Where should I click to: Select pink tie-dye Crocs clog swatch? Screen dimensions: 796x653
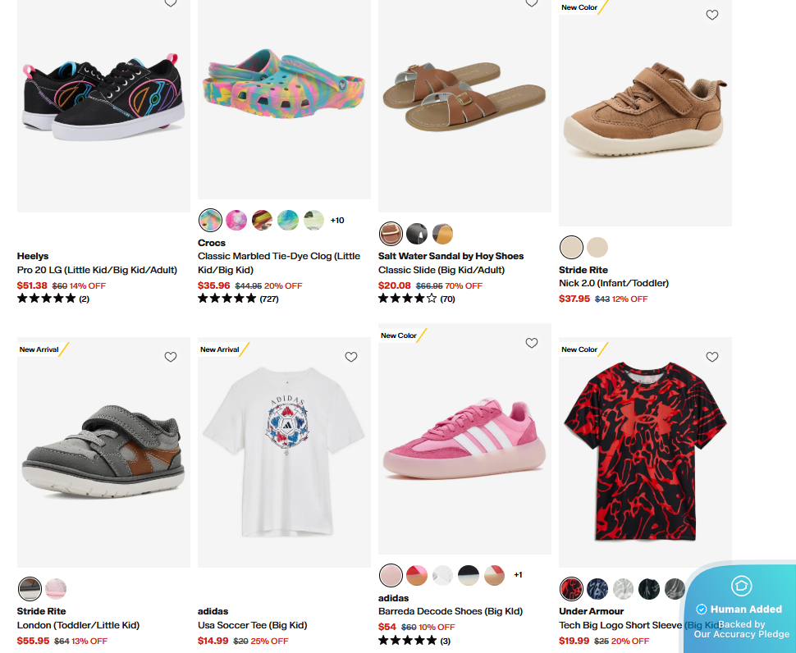pos(236,220)
